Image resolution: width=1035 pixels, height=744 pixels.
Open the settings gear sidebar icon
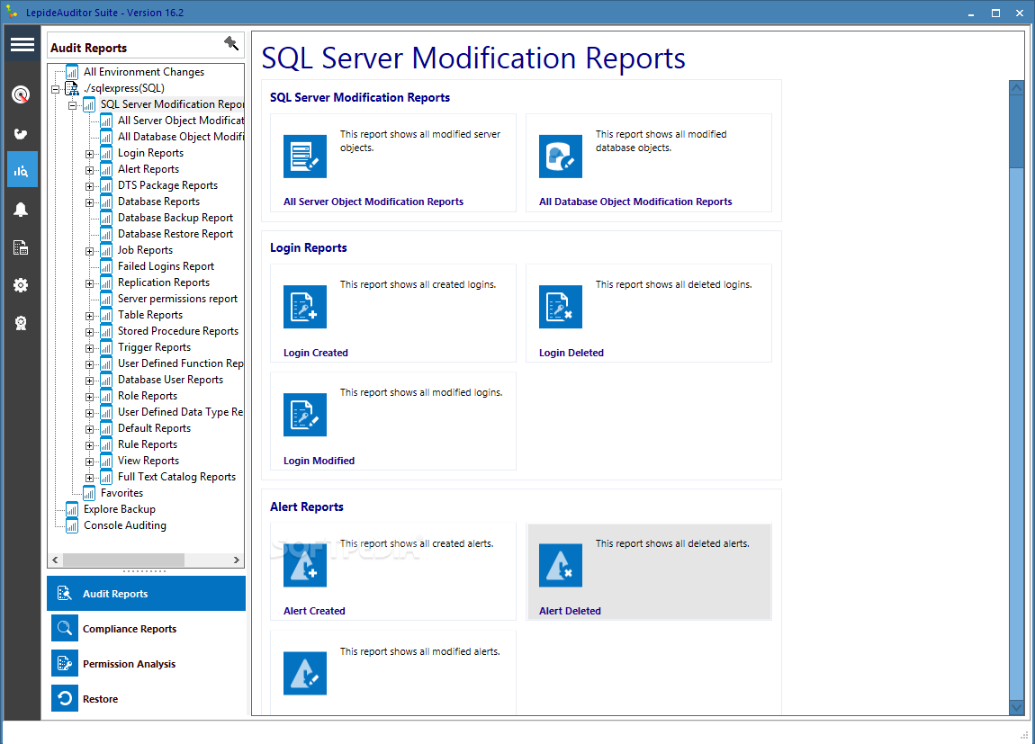click(21, 285)
